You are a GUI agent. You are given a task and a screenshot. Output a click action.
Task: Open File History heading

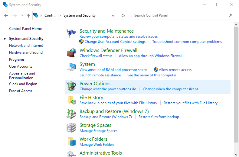(x=91, y=97)
